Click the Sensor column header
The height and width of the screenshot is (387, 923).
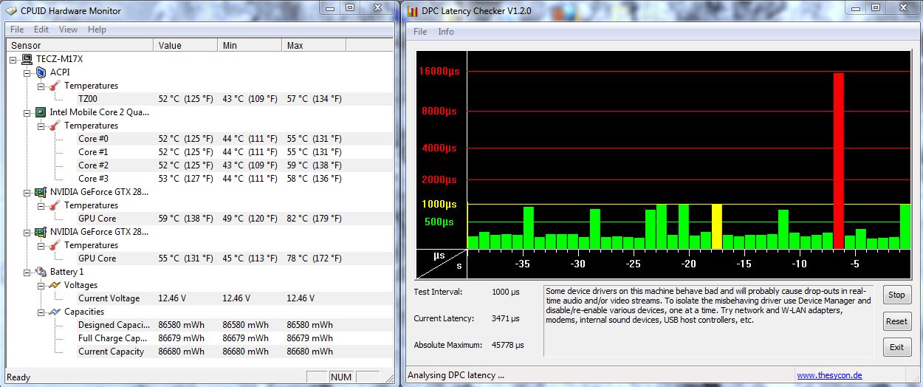point(78,46)
